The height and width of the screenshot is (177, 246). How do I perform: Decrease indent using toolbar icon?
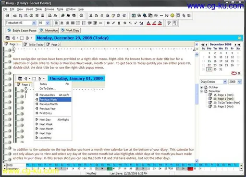click(x=89, y=23)
